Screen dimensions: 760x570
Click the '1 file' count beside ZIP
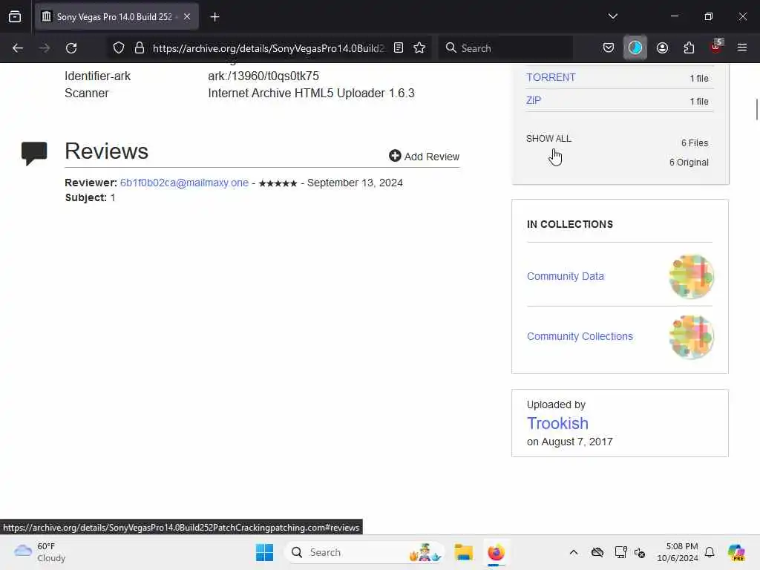[699, 101]
